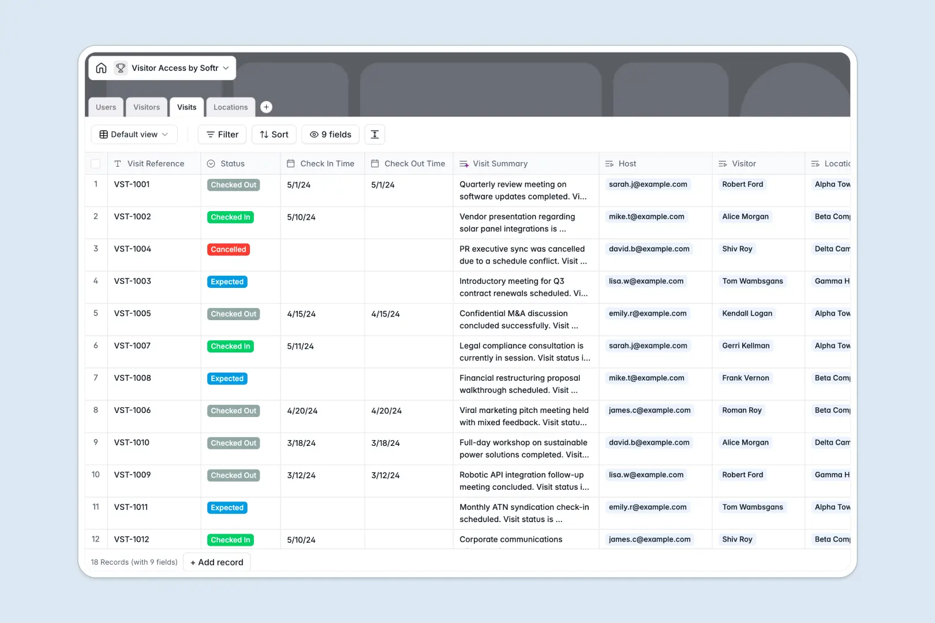Image resolution: width=935 pixels, height=623 pixels.
Task: Click the row height adjustment icon
Action: [375, 134]
